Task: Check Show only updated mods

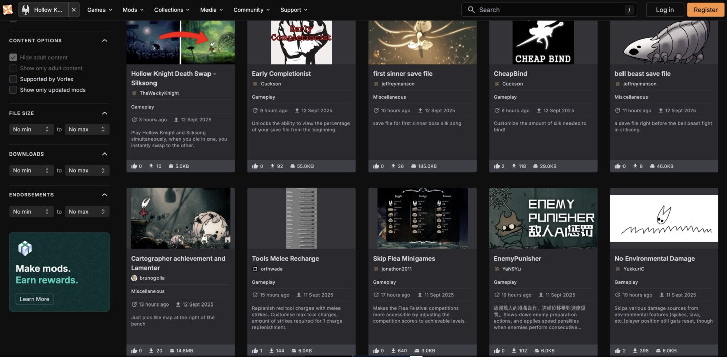Action: (x=13, y=90)
